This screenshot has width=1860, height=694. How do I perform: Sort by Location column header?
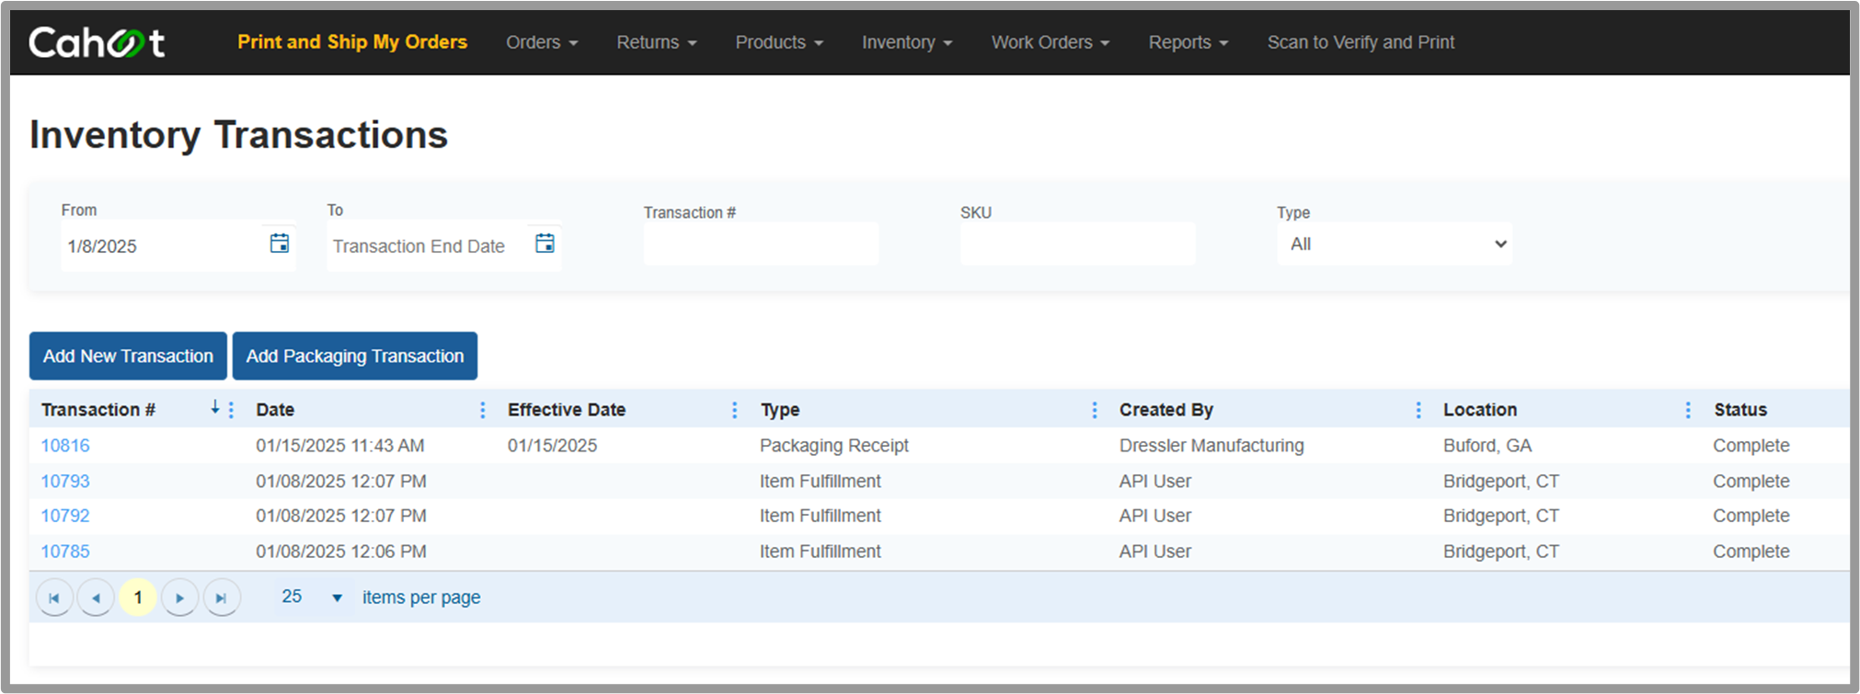pos(1480,410)
